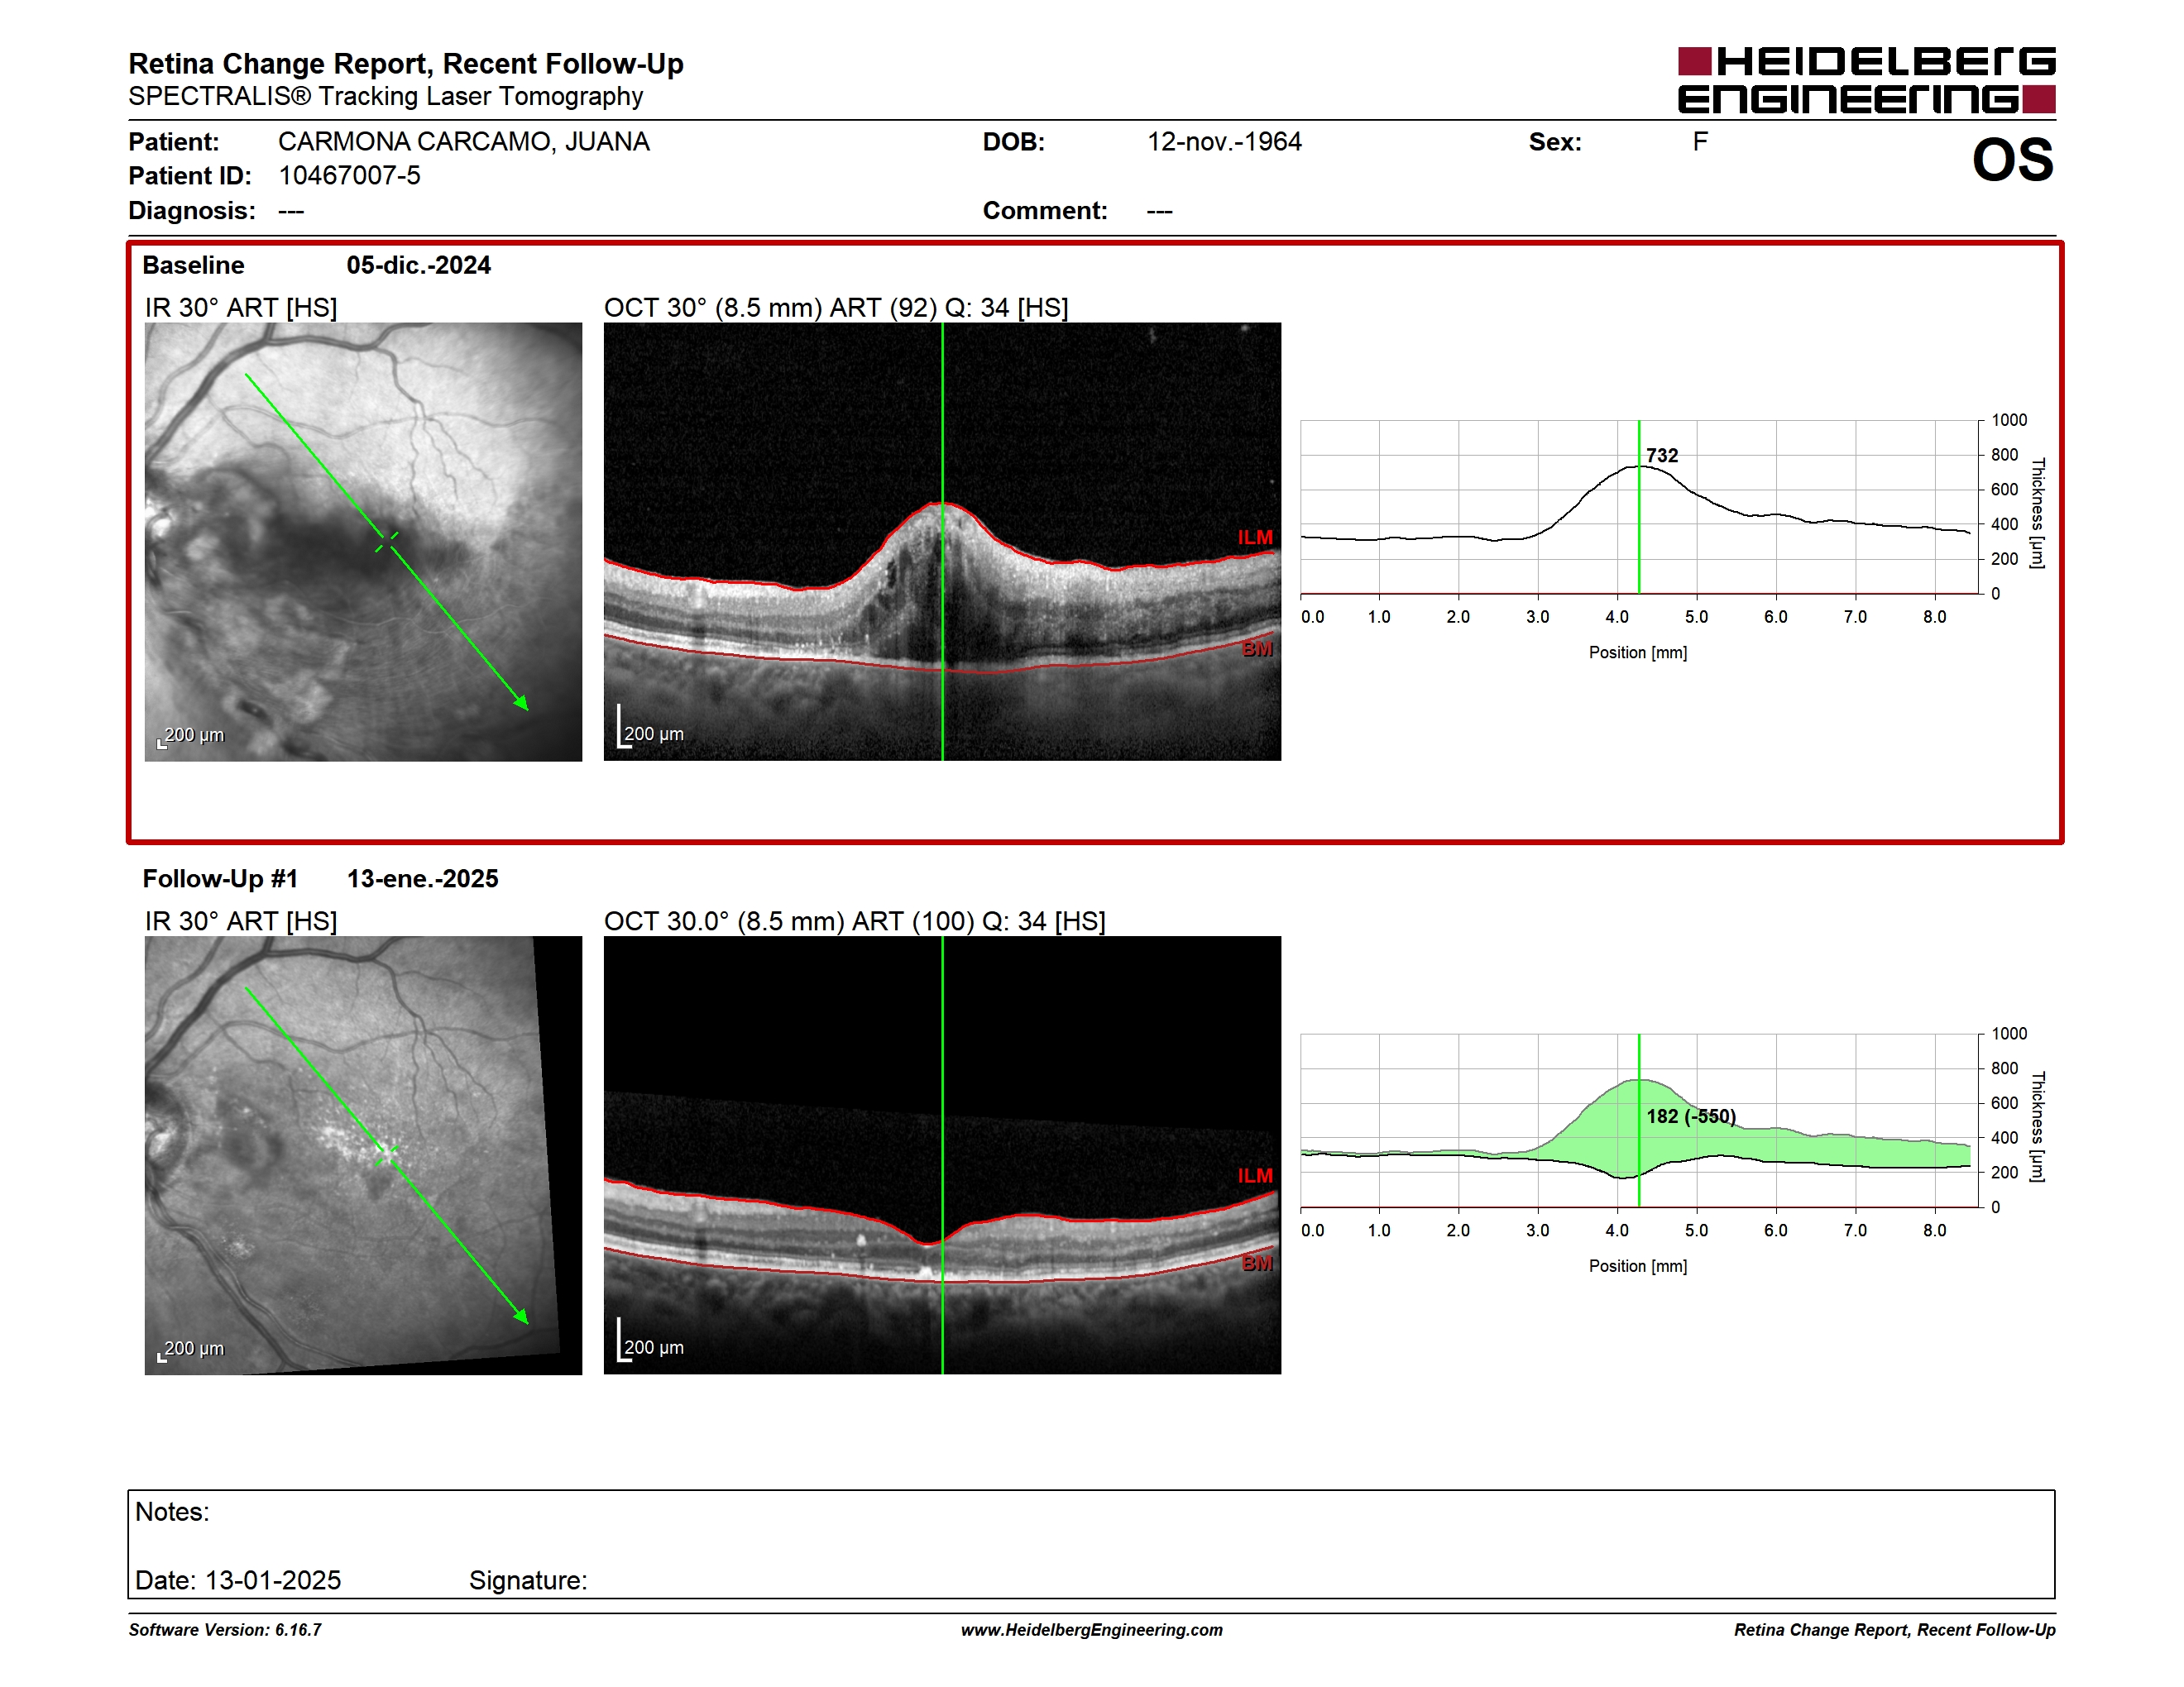2184x1687 pixels.
Task: Click the Comment label
Action: coord(1045,211)
